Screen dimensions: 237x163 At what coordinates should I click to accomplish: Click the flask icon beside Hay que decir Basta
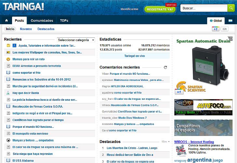8,93
